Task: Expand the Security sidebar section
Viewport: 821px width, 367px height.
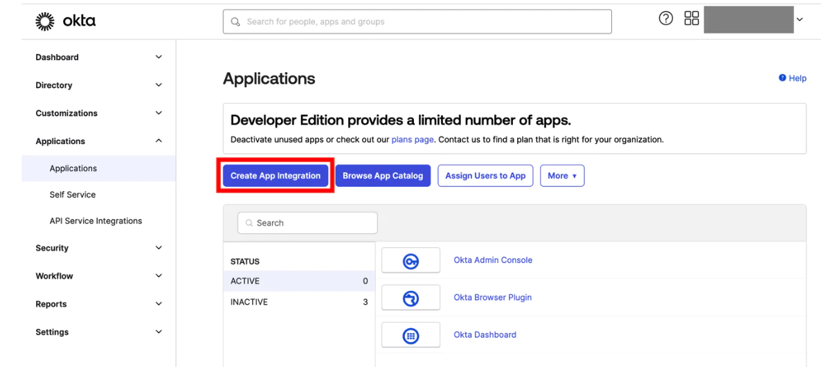Action: click(99, 248)
